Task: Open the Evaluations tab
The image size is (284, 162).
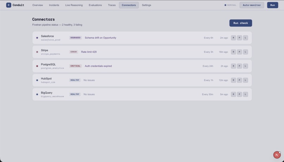Action: [x=95, y=5]
